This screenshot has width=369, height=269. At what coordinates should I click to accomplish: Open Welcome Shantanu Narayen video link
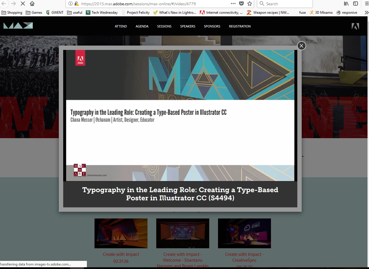click(x=183, y=260)
